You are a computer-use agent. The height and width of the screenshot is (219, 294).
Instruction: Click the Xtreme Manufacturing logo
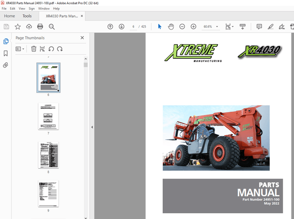193,53
